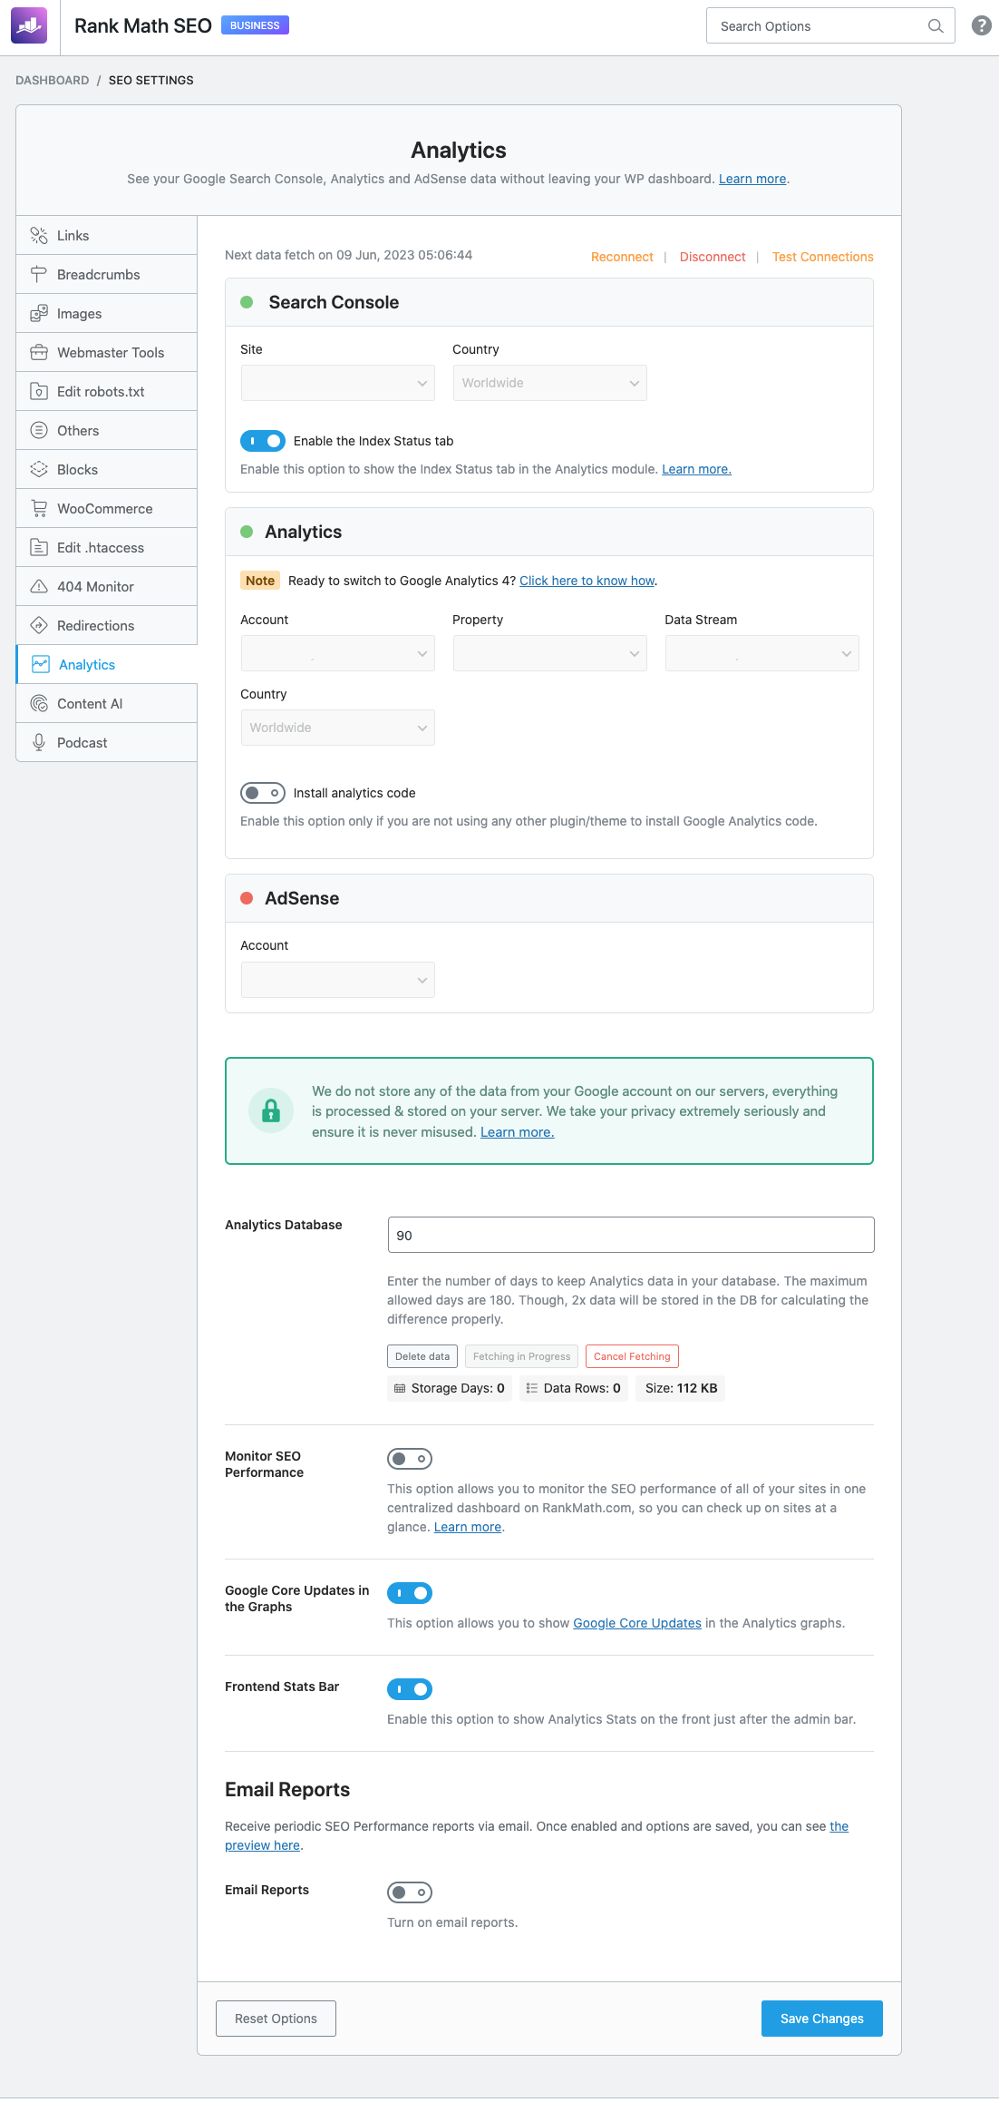The height and width of the screenshot is (2112, 999).
Task: Click the Edit robots.txt file icon
Action: pos(39,392)
